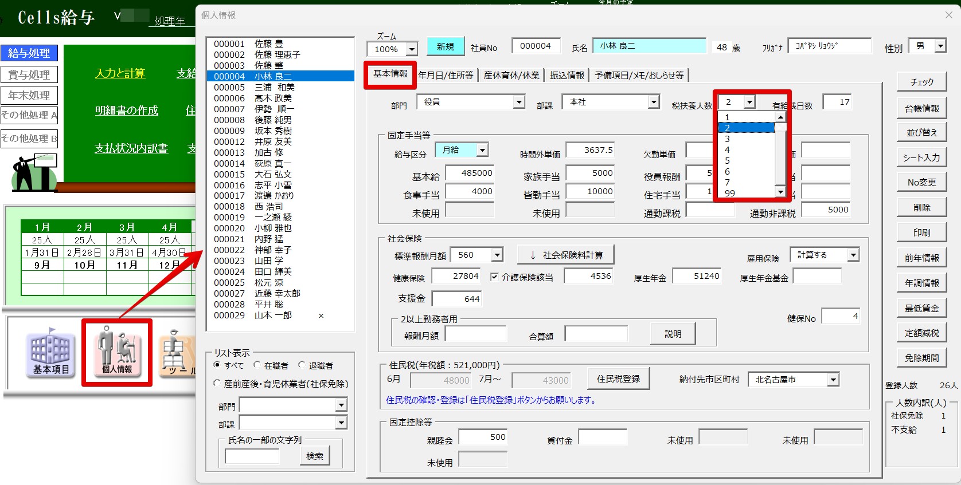Click the 氏名の一部の文字列 search text field
This screenshot has width=961, height=485.
coord(252,456)
